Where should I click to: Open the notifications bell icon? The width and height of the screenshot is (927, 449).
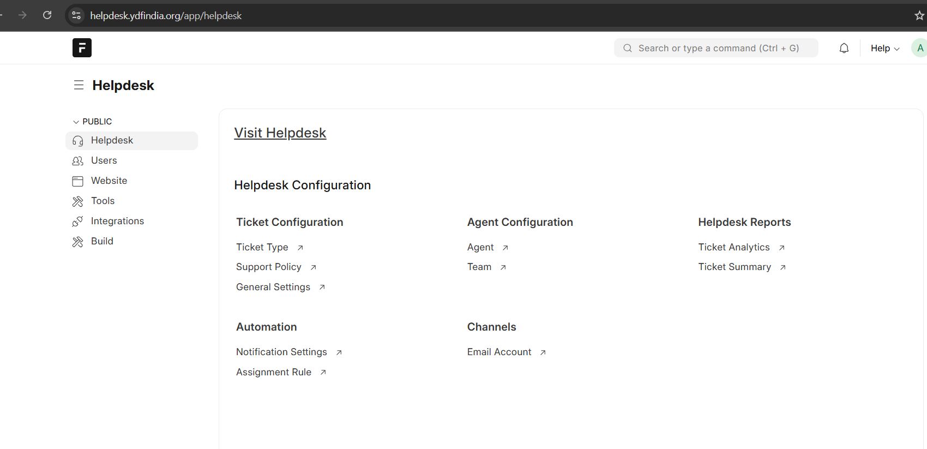click(x=844, y=48)
